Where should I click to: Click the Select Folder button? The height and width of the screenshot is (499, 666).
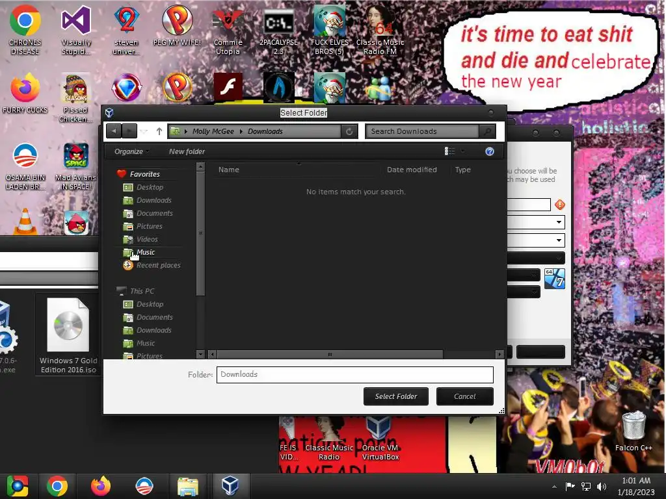(x=396, y=396)
